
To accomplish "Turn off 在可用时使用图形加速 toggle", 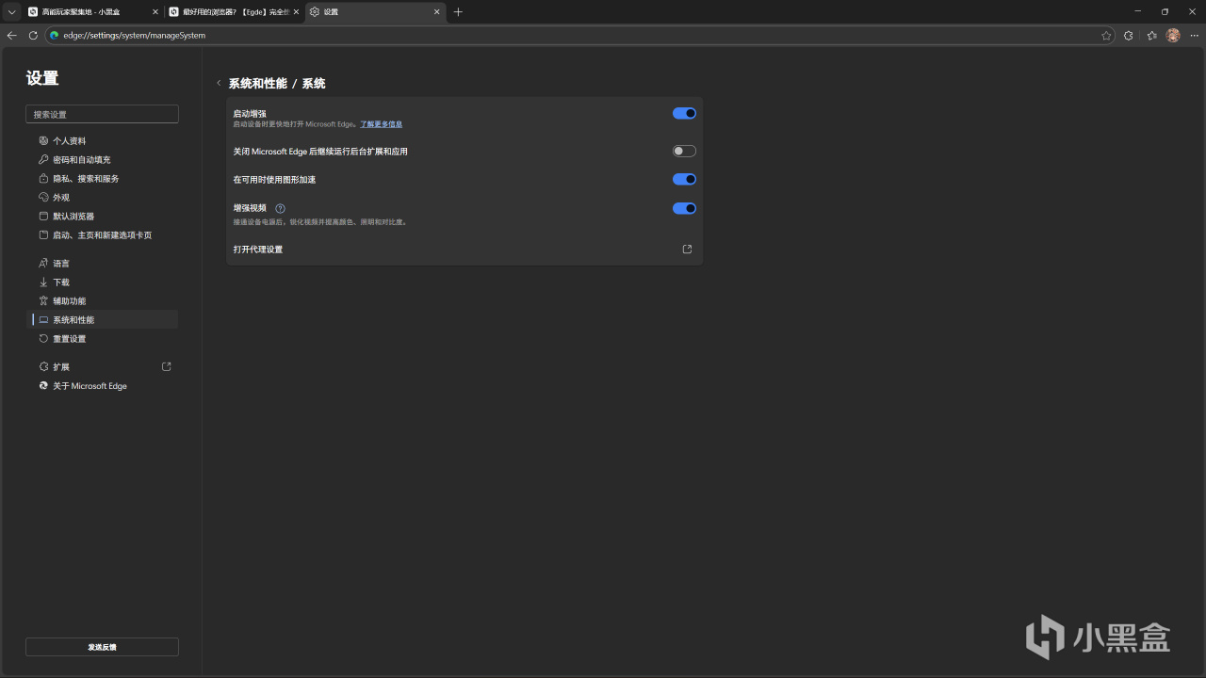I will click(684, 179).
